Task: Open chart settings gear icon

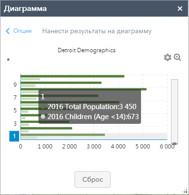Action: click(x=168, y=57)
